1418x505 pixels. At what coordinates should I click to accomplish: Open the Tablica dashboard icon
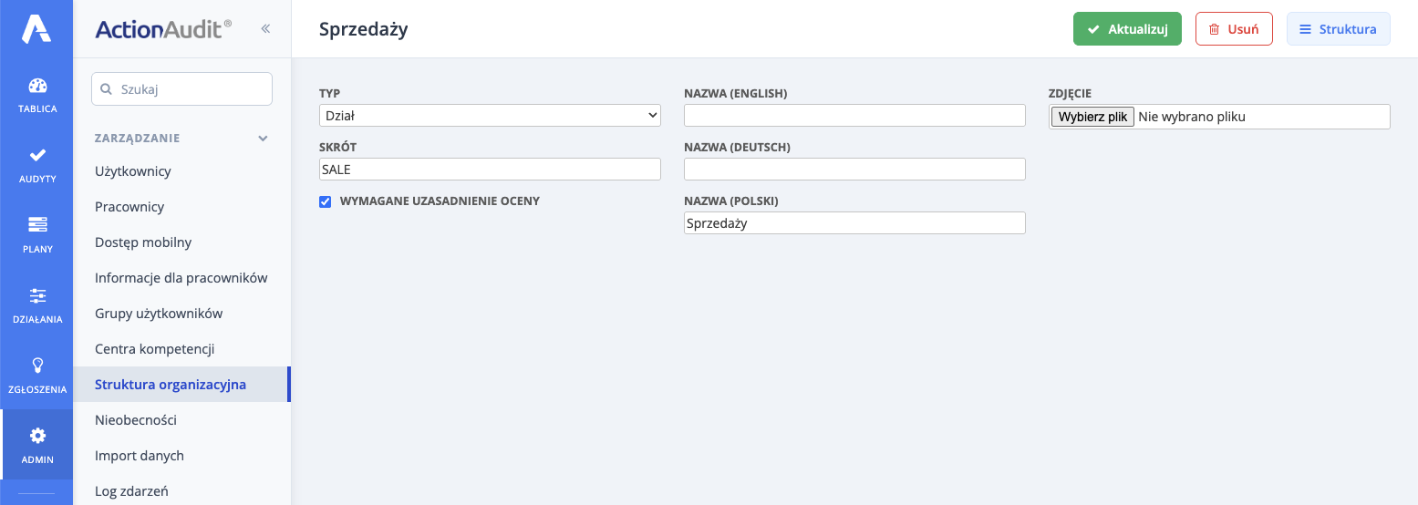click(37, 87)
